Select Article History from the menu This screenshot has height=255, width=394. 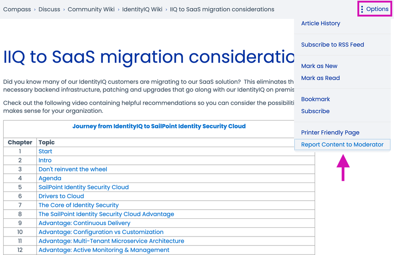[x=320, y=23]
